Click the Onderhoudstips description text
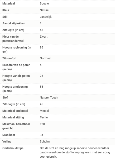Image resolution: width=116 pixels, height=160 pixels. (75, 152)
